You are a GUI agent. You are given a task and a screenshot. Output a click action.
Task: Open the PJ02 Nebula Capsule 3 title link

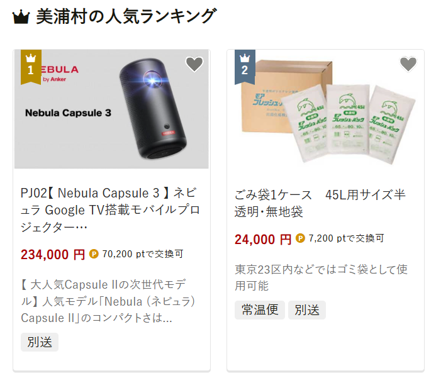tap(110, 210)
